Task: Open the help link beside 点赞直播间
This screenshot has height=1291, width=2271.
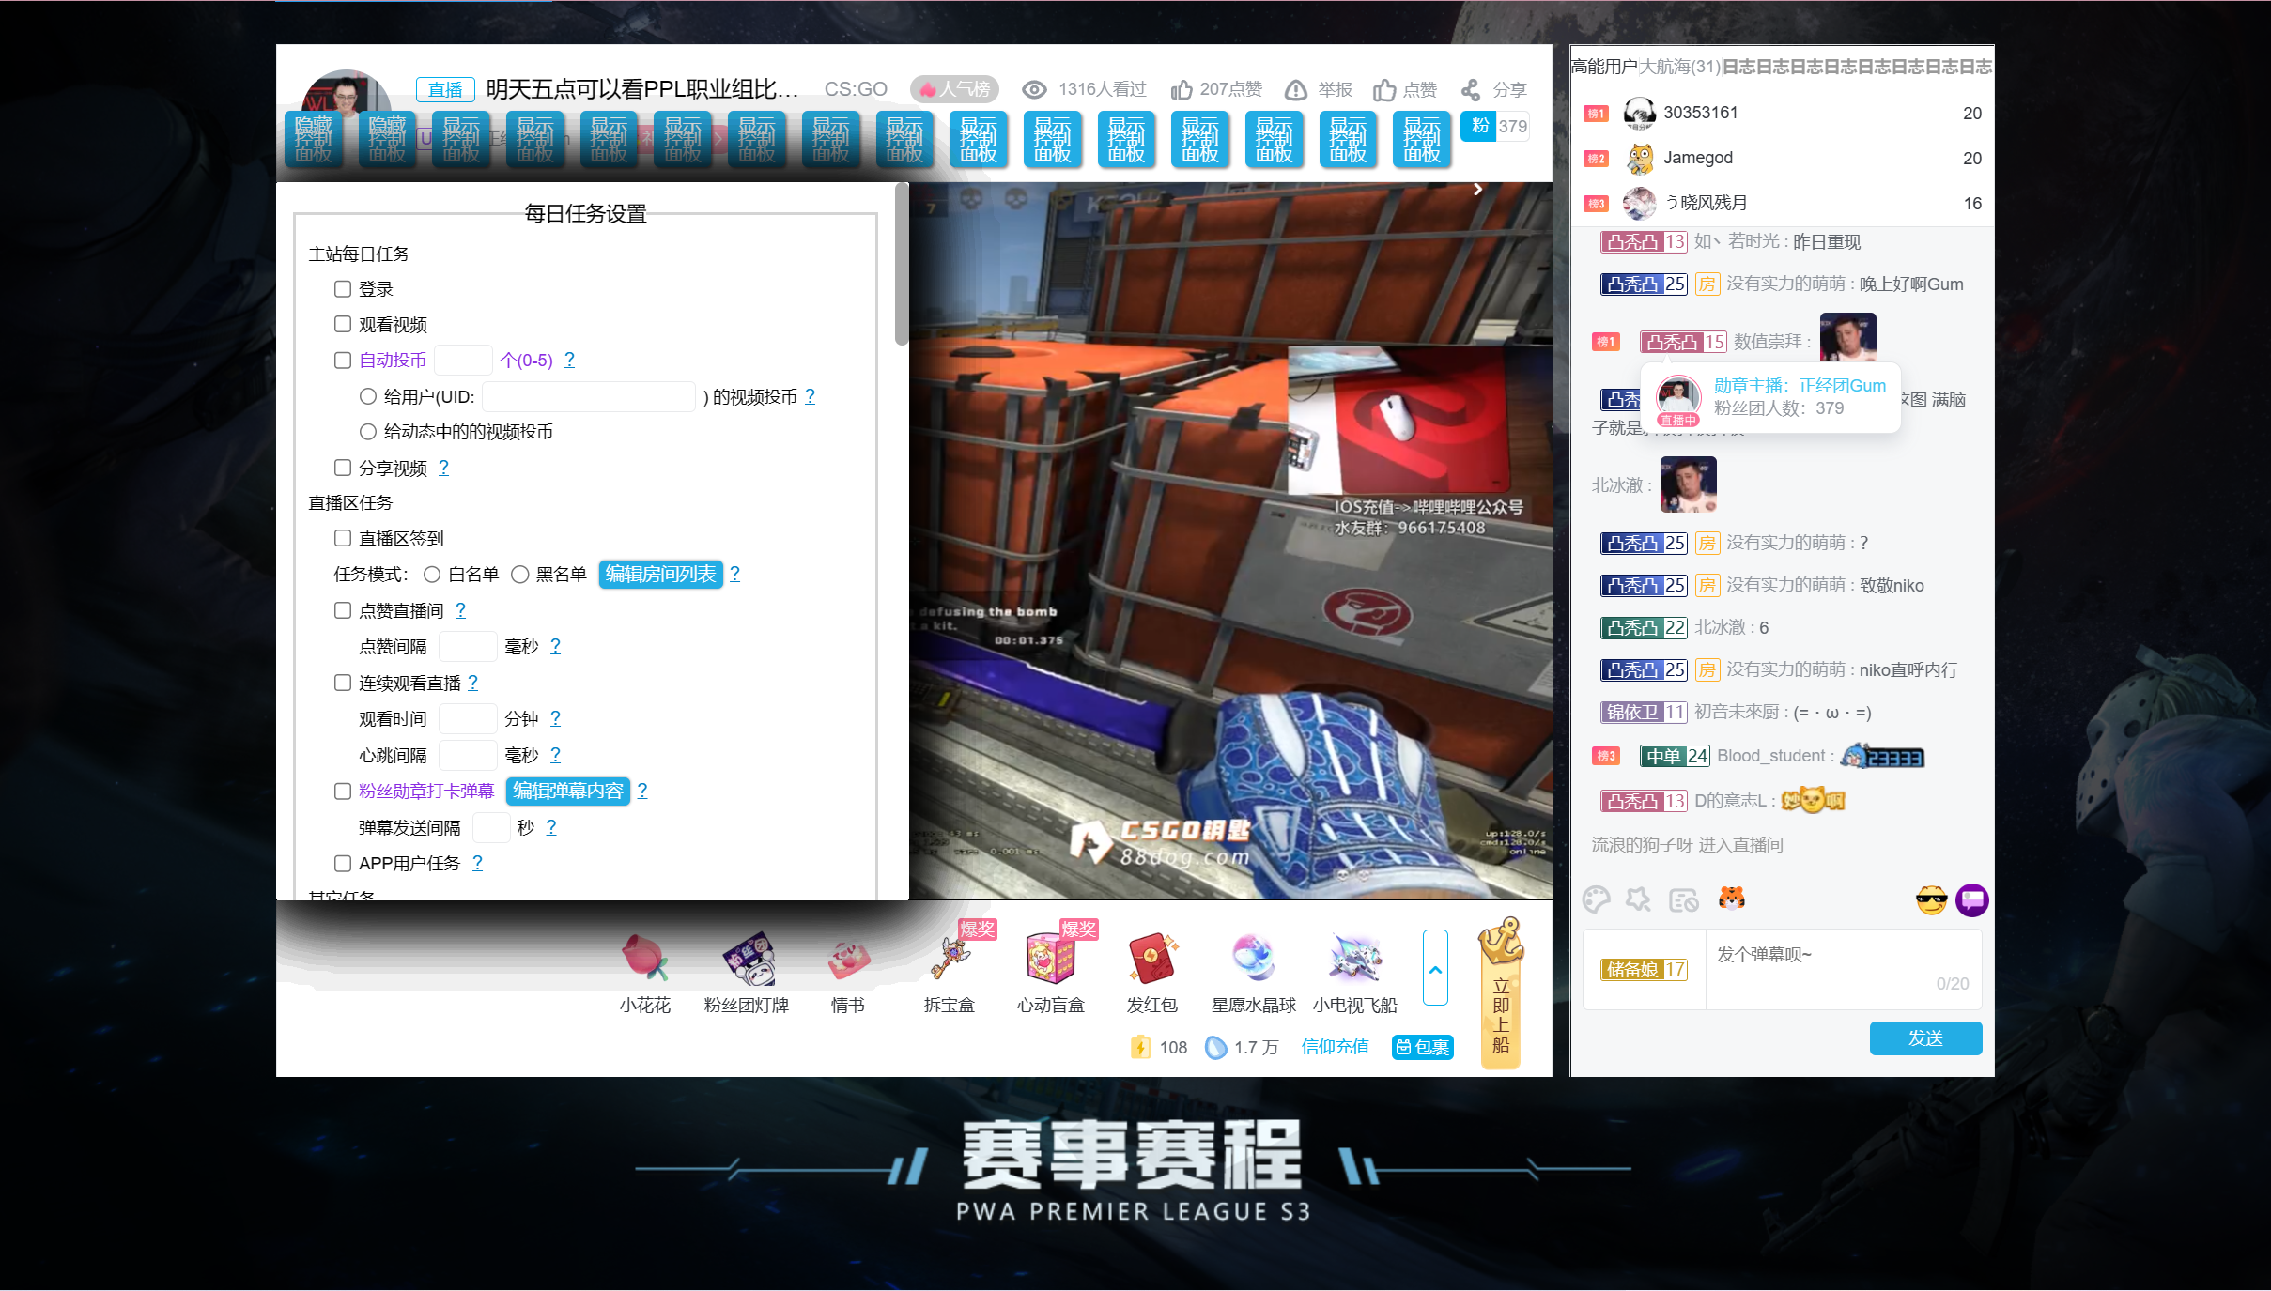Action: (460, 610)
